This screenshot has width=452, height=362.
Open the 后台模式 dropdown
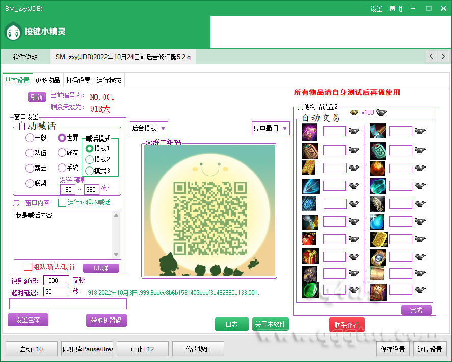pyautogui.click(x=149, y=128)
